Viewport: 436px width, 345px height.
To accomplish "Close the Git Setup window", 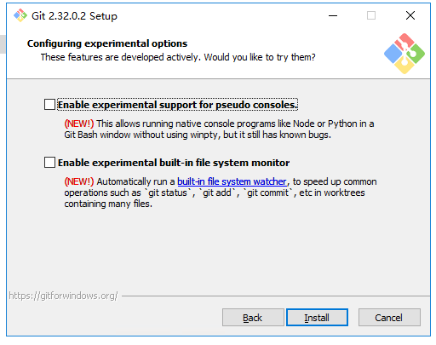I will 410,15.
